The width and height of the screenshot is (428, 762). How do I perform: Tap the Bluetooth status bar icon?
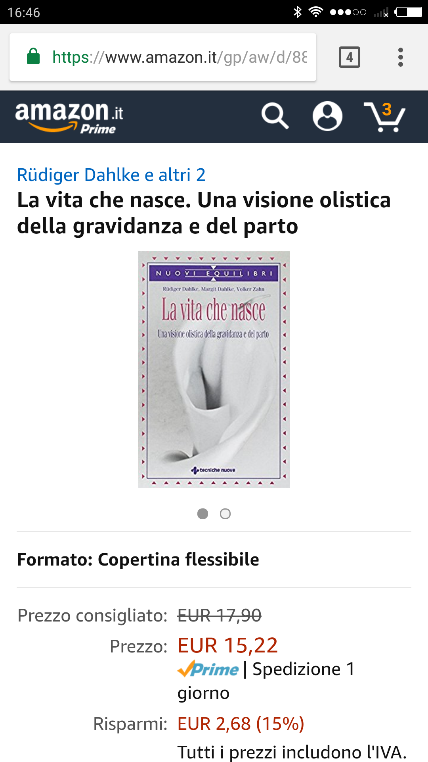297,12
